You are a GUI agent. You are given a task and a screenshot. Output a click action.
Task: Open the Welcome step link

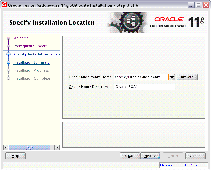21,38
